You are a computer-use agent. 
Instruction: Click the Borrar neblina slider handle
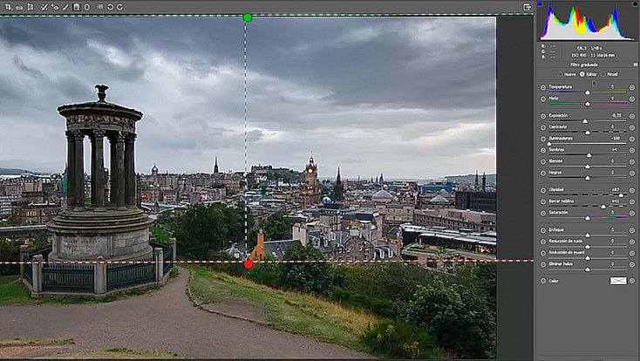pyautogui.click(x=603, y=207)
